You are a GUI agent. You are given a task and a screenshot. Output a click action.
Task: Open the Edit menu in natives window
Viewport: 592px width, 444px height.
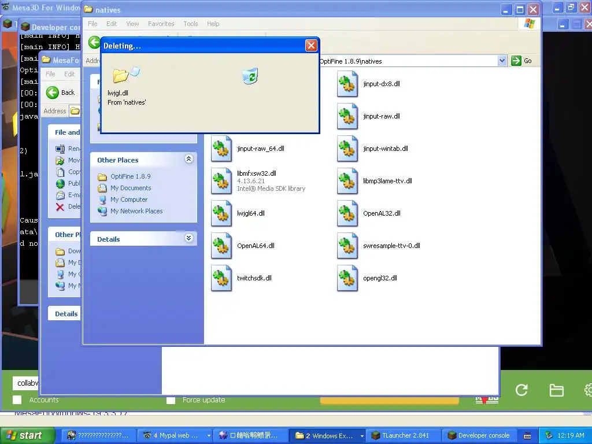coord(112,23)
